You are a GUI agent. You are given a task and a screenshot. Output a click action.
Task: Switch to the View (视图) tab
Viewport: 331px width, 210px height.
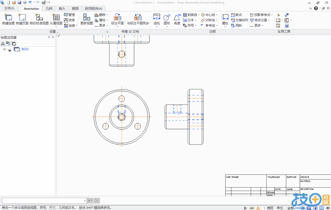click(75, 9)
